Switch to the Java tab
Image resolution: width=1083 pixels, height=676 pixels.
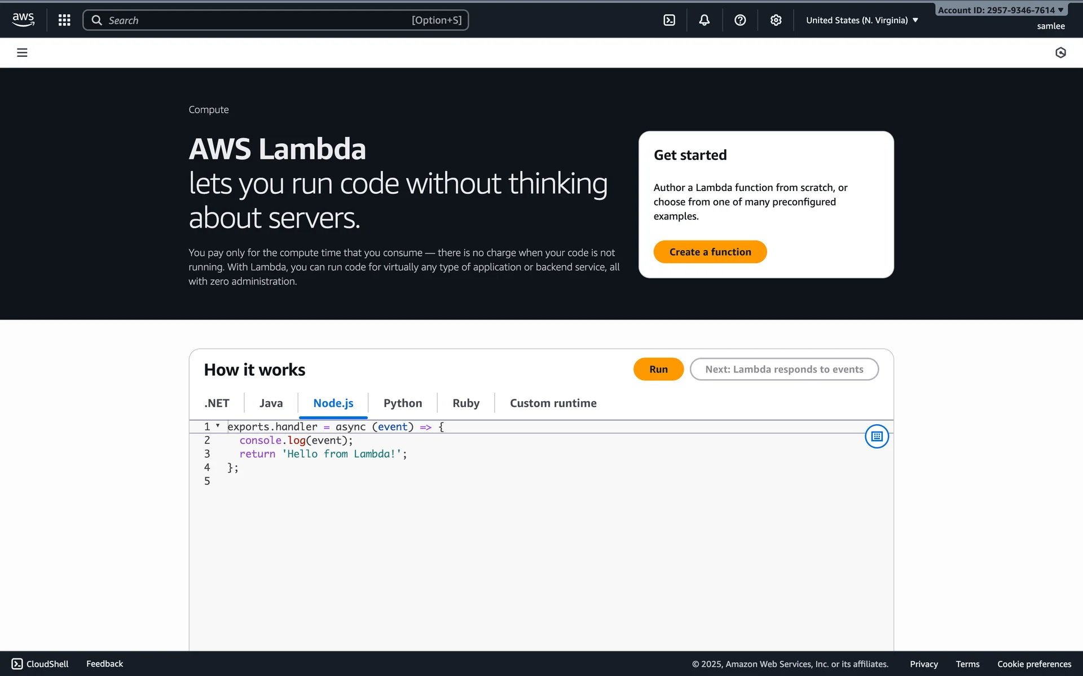click(x=271, y=403)
